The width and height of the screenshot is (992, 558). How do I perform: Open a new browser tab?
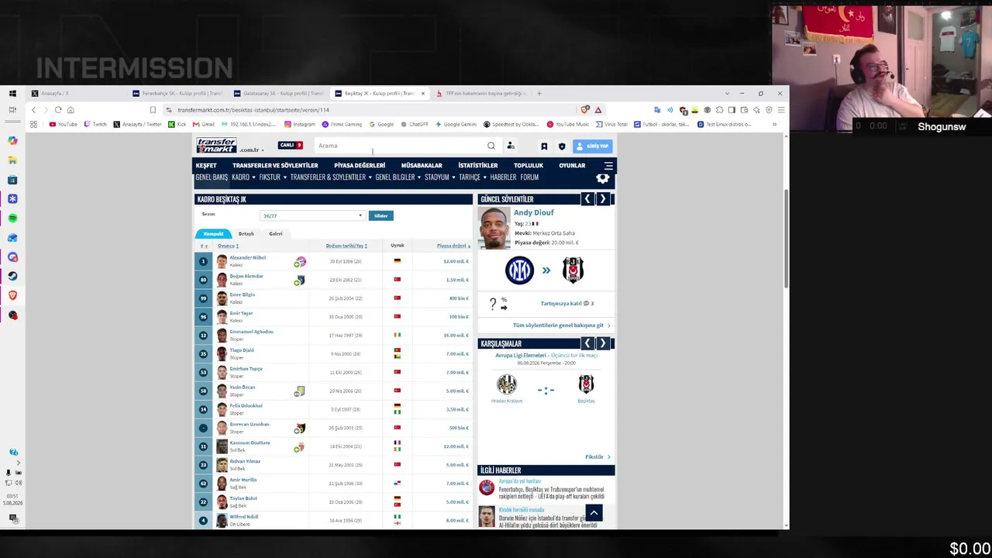click(x=539, y=93)
